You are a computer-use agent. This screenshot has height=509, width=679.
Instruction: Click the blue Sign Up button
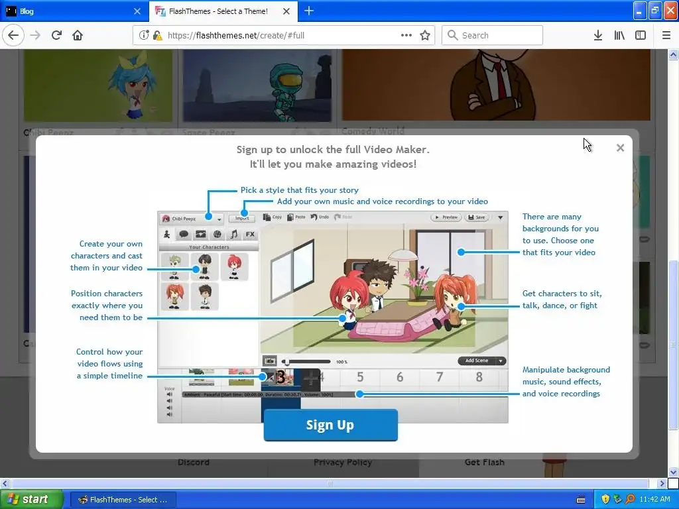point(330,425)
